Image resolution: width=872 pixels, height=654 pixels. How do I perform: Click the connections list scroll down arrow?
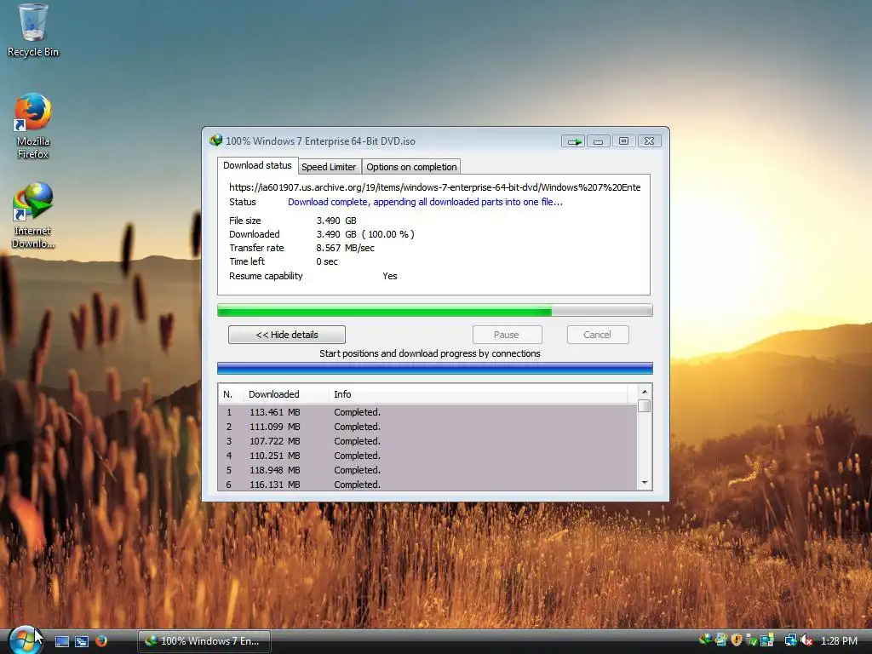[x=645, y=482]
